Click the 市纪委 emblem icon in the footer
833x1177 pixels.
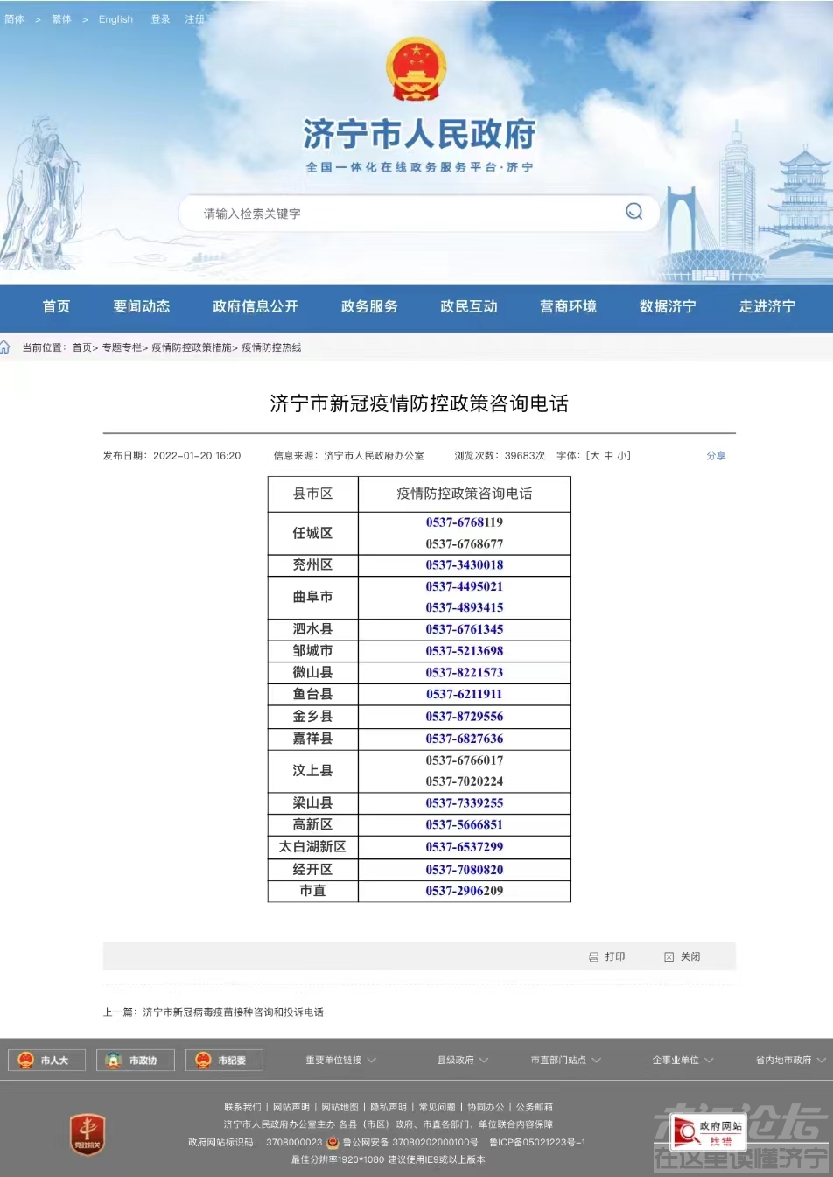202,1060
